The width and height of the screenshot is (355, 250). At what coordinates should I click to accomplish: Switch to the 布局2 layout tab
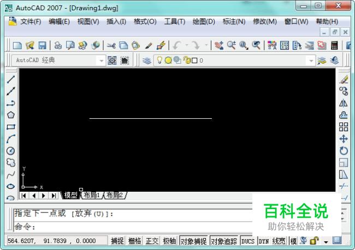tap(115, 195)
